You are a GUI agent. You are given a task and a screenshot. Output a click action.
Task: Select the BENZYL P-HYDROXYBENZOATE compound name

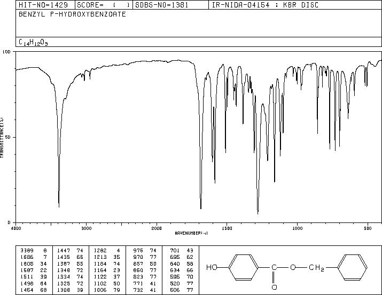click(x=72, y=14)
